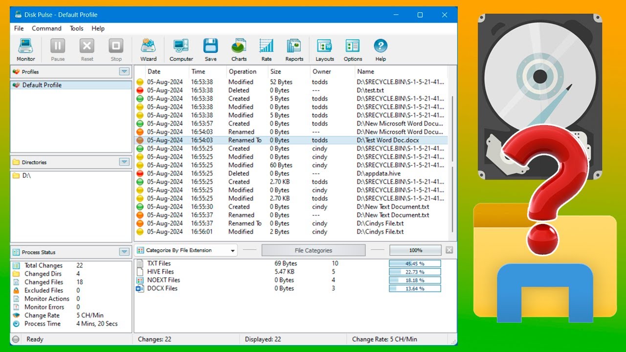Screen dimensions: 626x352
Task: Select the D:\appdata.hive file name
Action: [x=379, y=174]
